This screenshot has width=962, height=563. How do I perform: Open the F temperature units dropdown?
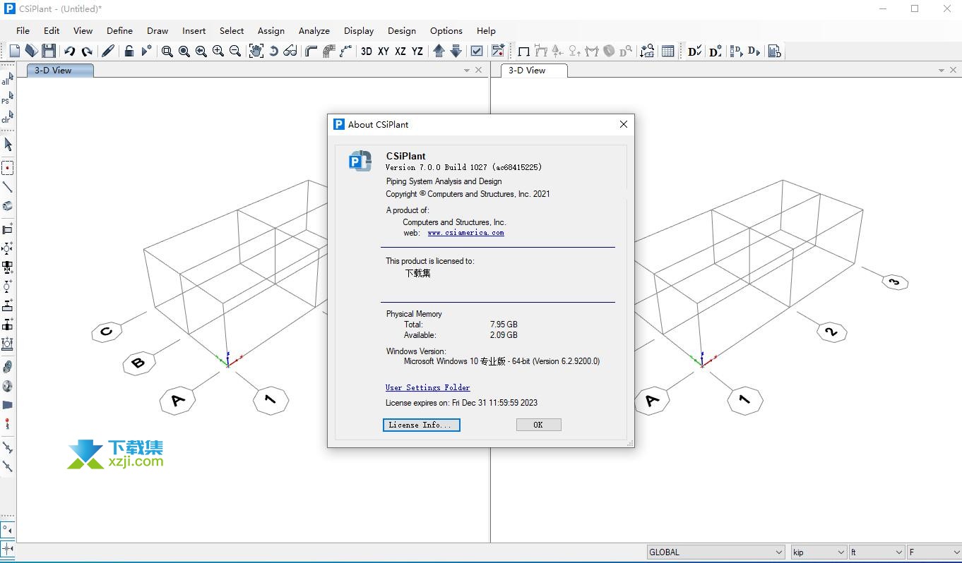click(x=934, y=552)
